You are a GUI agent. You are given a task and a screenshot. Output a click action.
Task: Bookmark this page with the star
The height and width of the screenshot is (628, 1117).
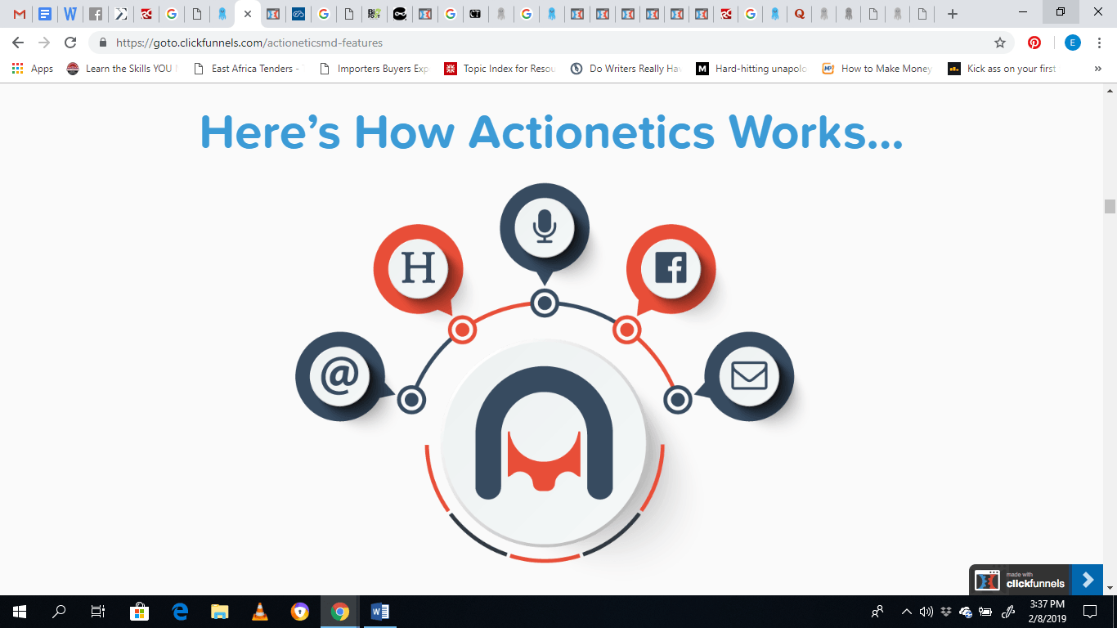point(999,43)
